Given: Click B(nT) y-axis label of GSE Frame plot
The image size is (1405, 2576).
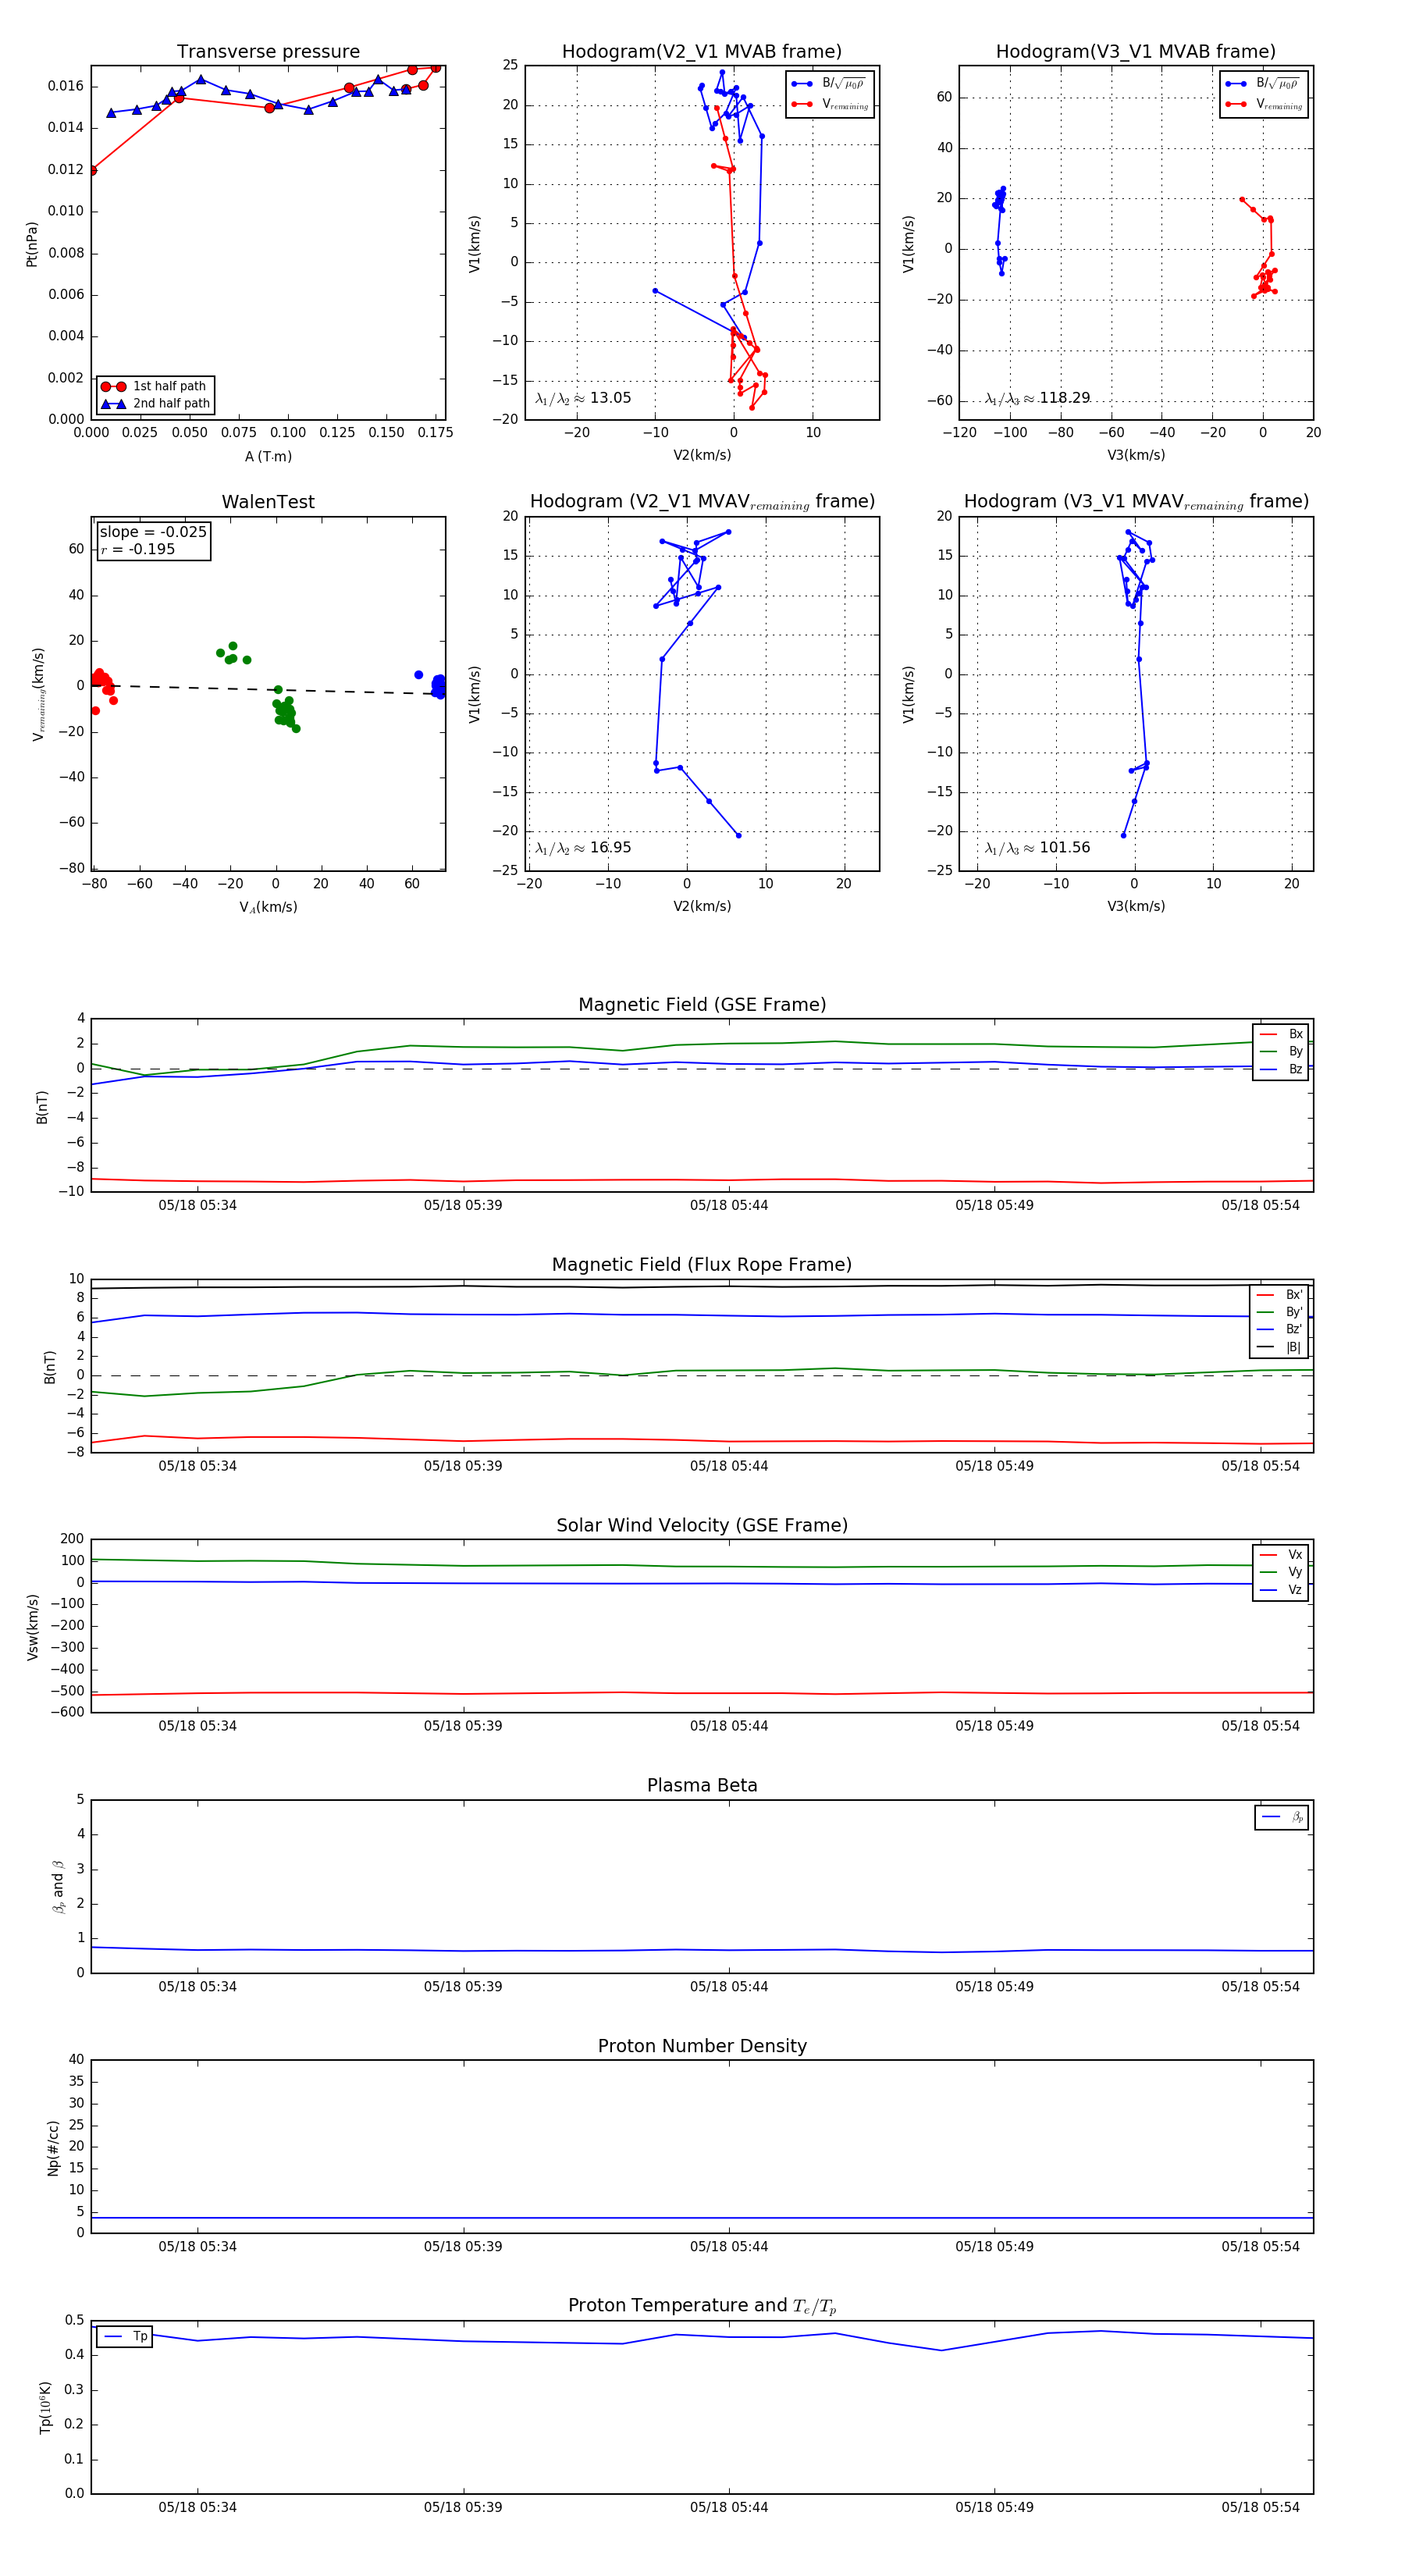Looking at the screenshot, I should 41,1107.
